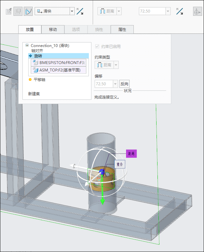Toggle the 约束已启用 checkbox

pos(97,46)
